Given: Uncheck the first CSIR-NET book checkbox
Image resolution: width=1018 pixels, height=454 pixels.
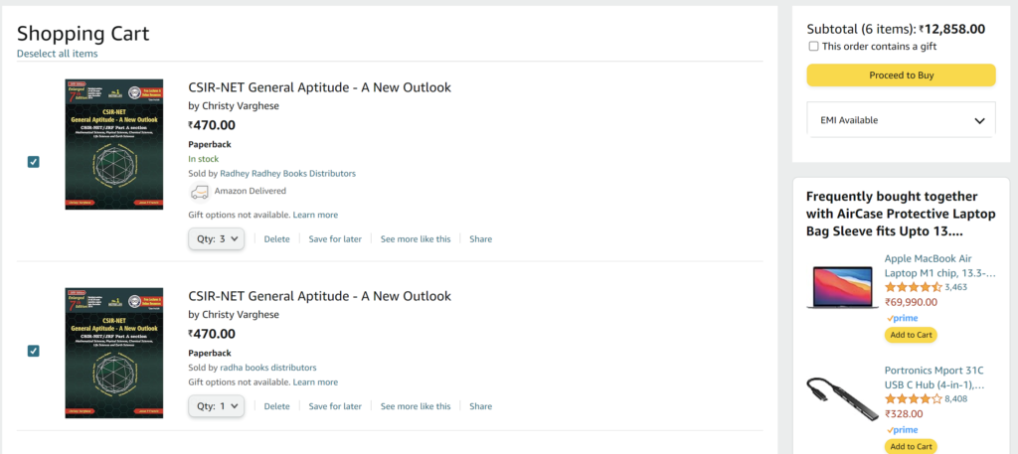Looking at the screenshot, I should point(33,162).
